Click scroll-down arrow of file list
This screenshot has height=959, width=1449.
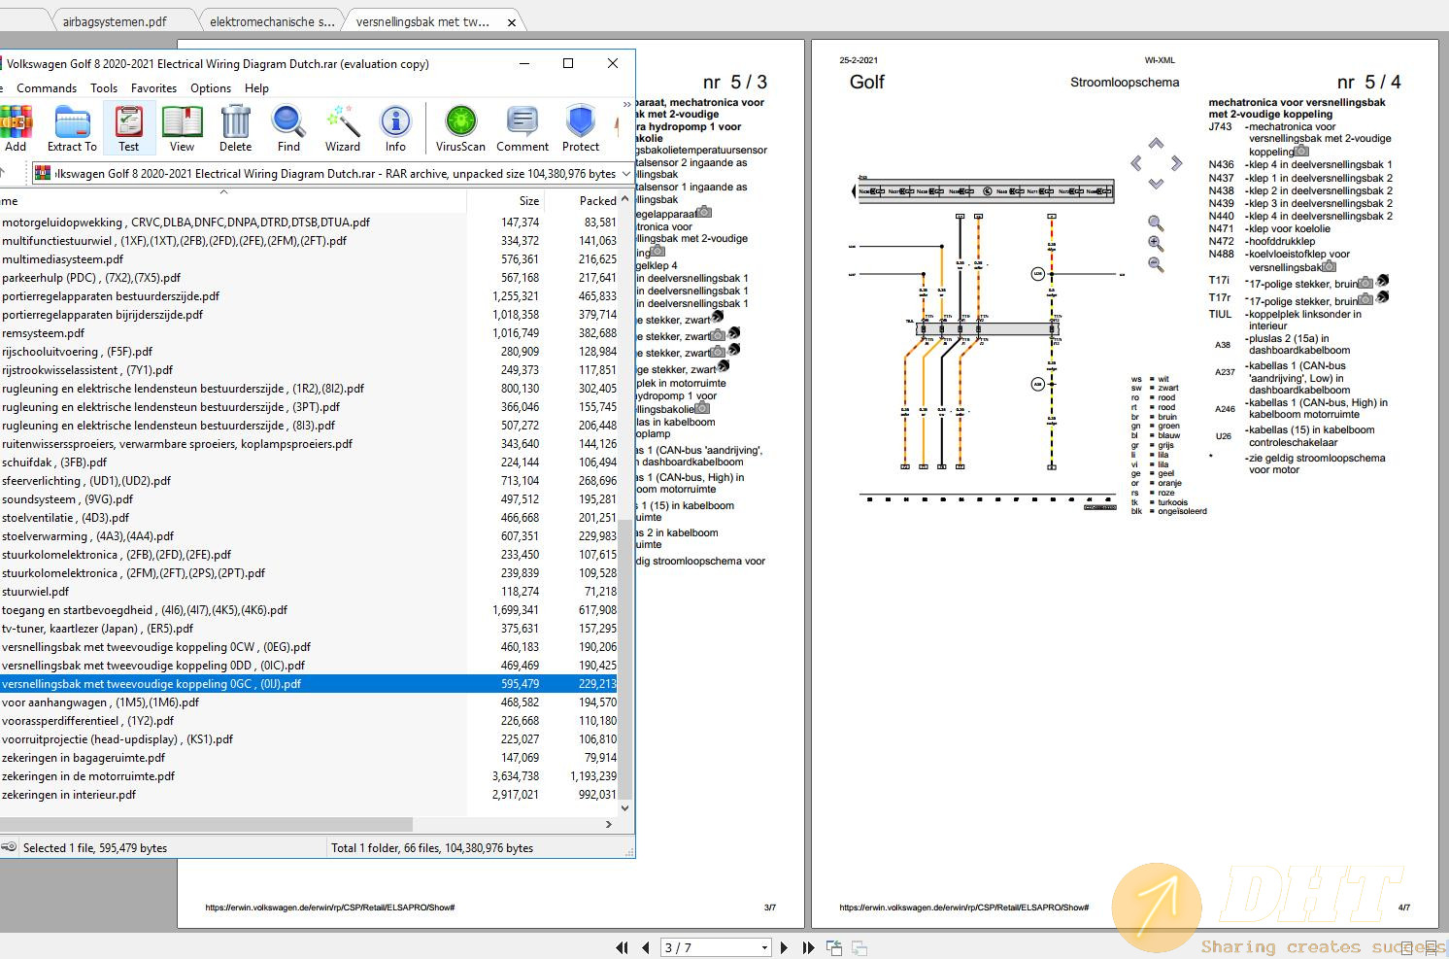pyautogui.click(x=624, y=807)
